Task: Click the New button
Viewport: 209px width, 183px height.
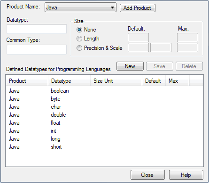Action: click(130, 66)
